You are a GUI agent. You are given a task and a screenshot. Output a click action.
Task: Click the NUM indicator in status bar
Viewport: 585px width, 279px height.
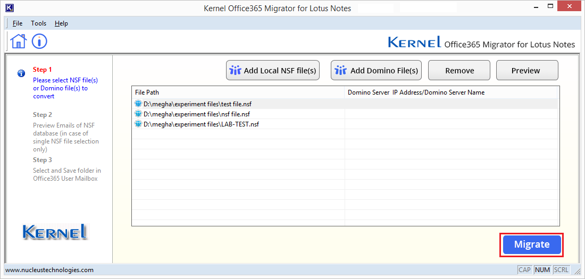(x=542, y=269)
